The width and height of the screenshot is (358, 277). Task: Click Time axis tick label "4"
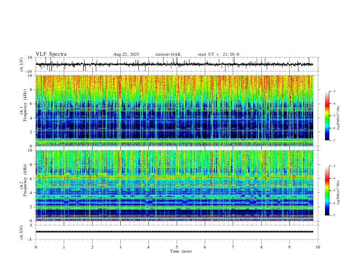coord(149,247)
